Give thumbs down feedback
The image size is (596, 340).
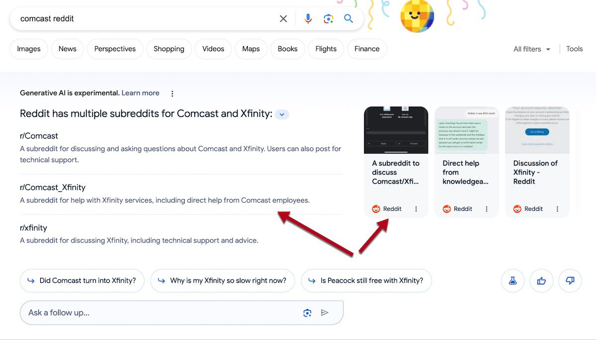pyautogui.click(x=570, y=281)
